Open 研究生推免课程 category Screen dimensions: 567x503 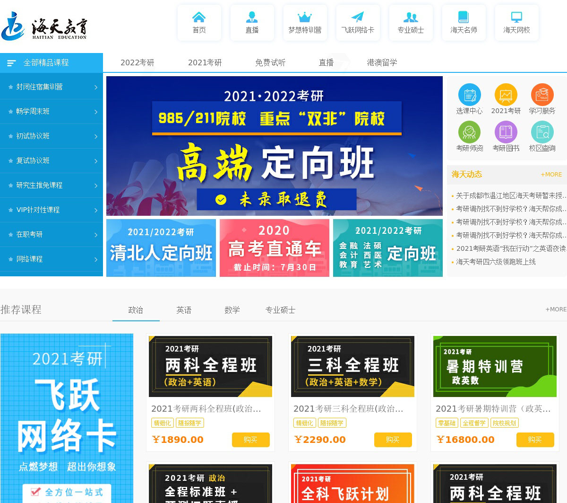(52, 185)
